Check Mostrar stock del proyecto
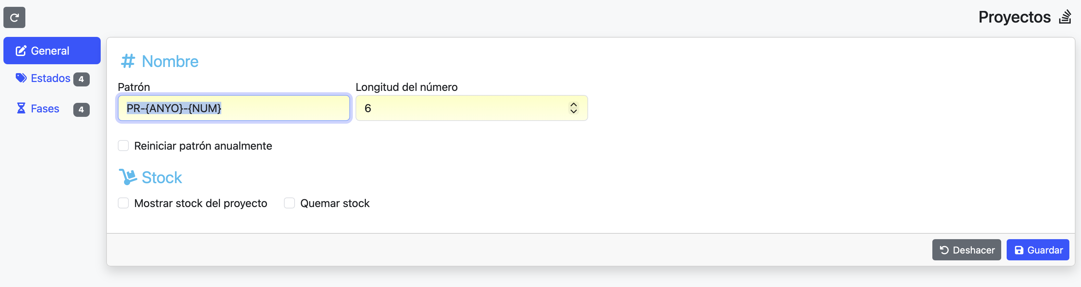The image size is (1081, 287). pyautogui.click(x=123, y=203)
